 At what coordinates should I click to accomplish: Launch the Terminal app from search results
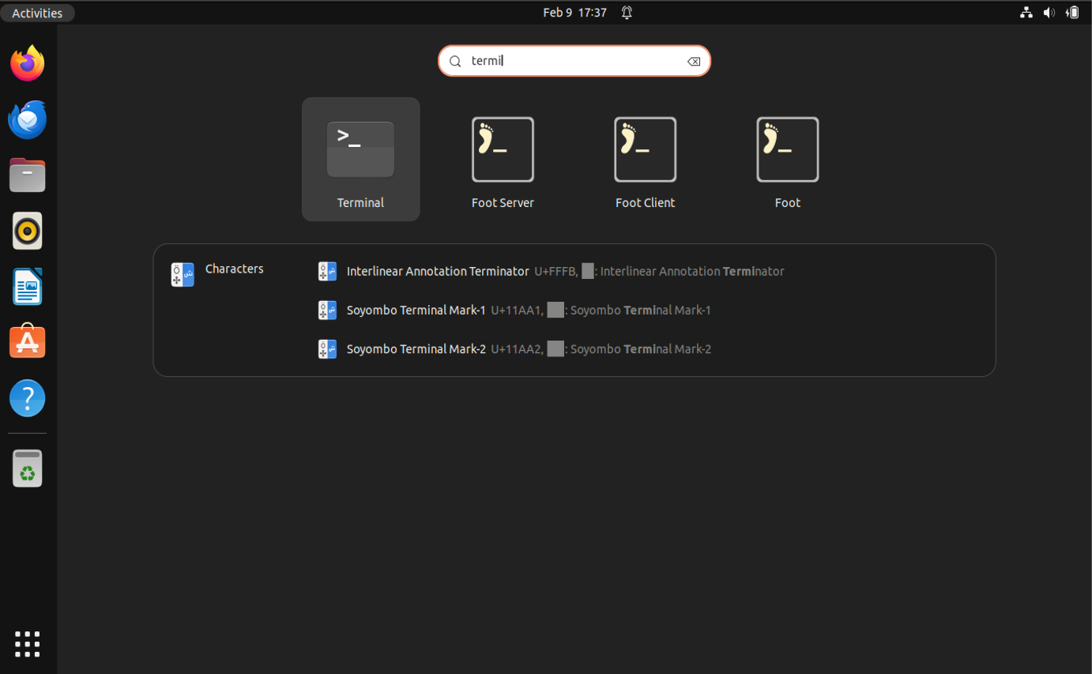pos(360,159)
